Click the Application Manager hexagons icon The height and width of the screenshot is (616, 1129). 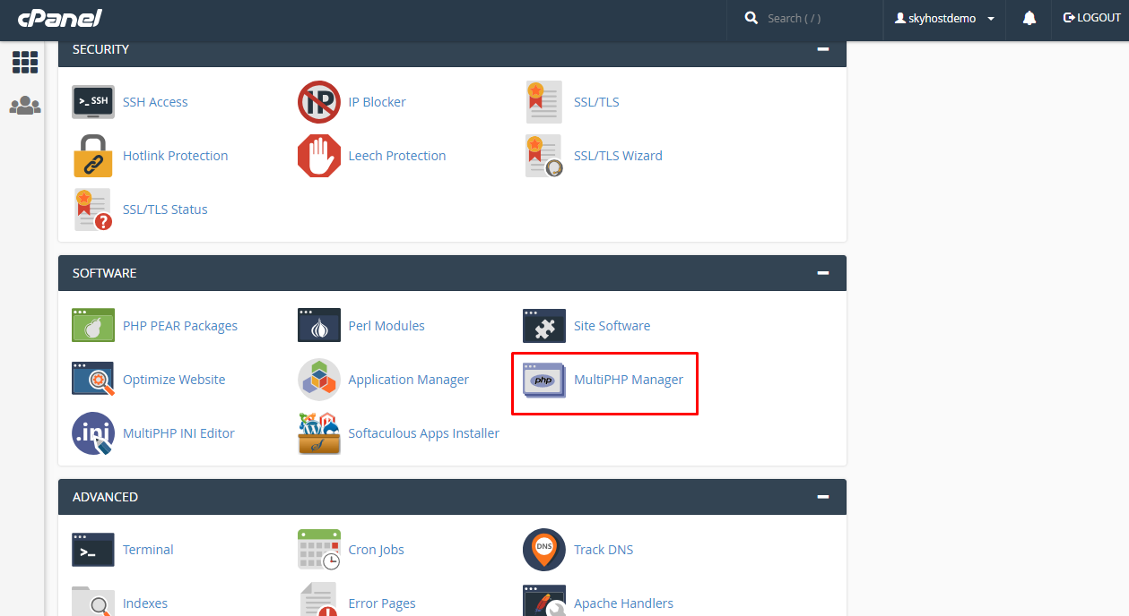click(x=319, y=380)
